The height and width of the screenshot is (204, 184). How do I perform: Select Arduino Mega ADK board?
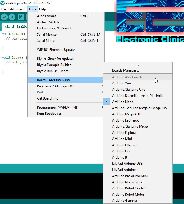pos(138,114)
